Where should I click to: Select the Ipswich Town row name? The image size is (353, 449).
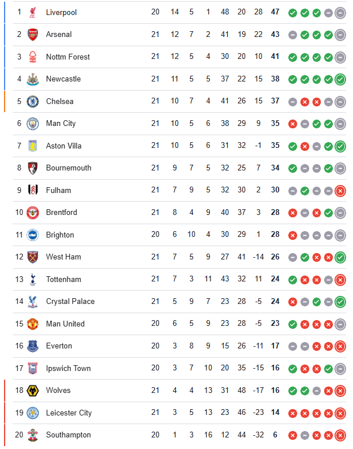coord(68,368)
